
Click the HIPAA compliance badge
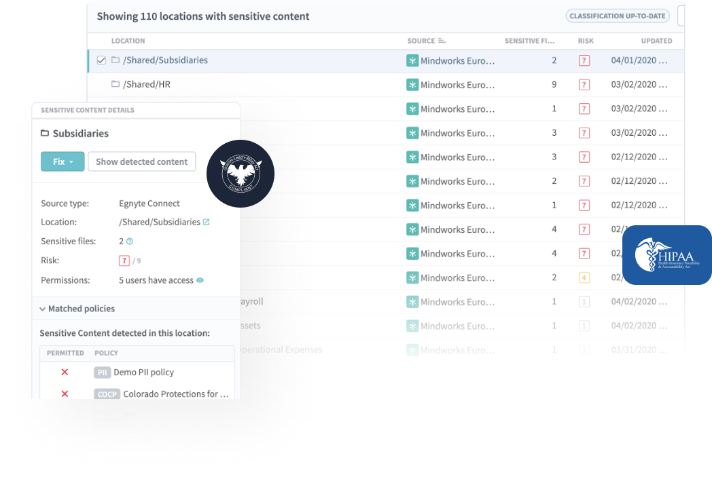667,255
